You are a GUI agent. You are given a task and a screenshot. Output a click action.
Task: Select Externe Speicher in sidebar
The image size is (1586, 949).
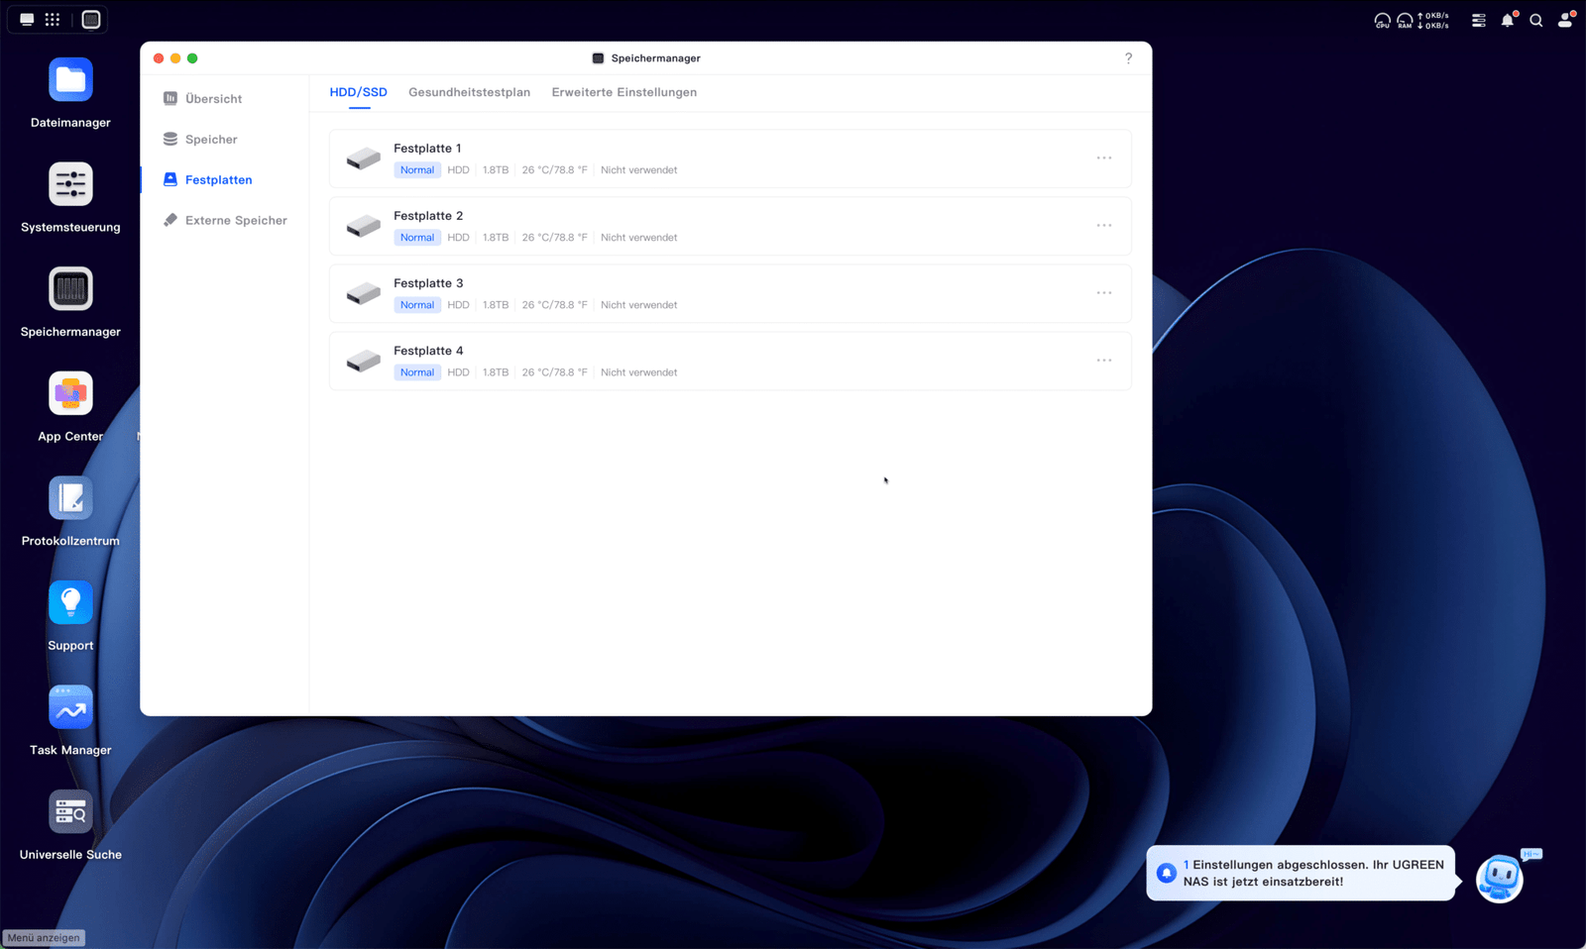(x=235, y=221)
